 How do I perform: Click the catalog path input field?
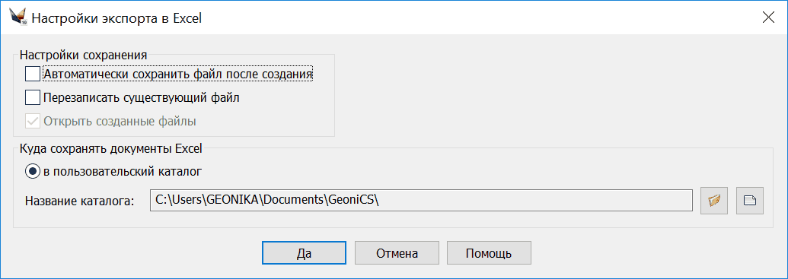pyautogui.click(x=421, y=201)
